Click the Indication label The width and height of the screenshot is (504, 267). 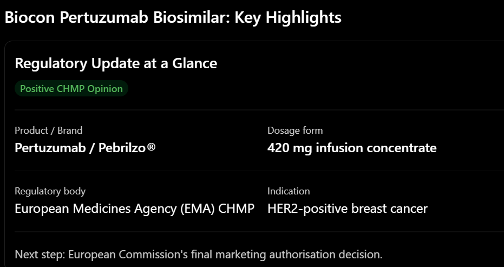(289, 191)
